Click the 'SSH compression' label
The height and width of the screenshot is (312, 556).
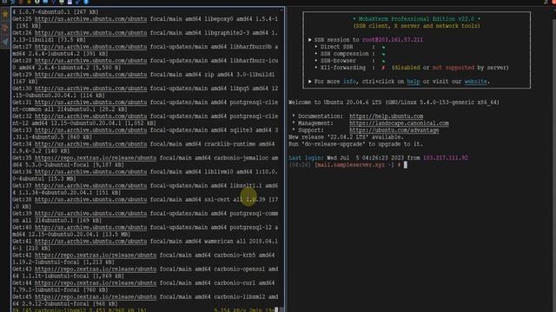click(x=344, y=54)
